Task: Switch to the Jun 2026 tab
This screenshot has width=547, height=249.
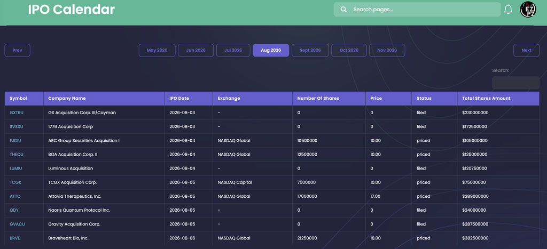Action: click(x=196, y=50)
